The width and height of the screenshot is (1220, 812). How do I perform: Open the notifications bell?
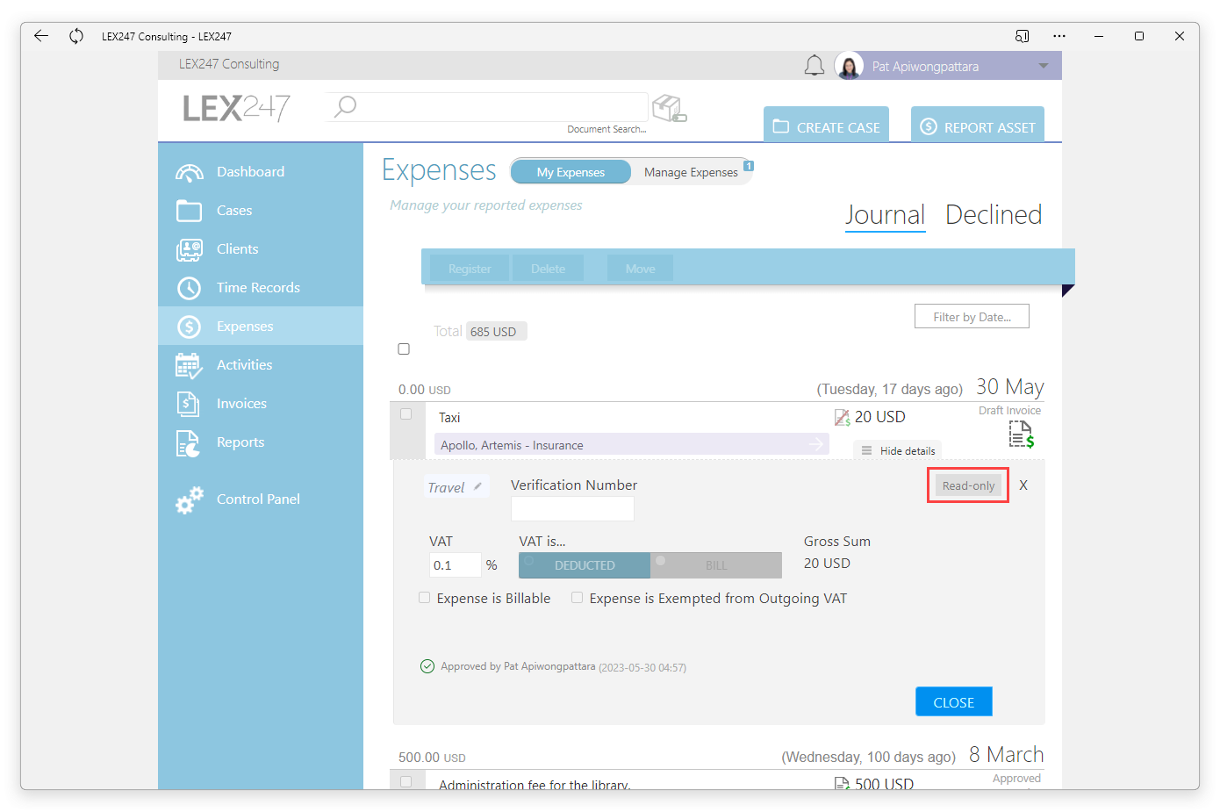coord(815,66)
